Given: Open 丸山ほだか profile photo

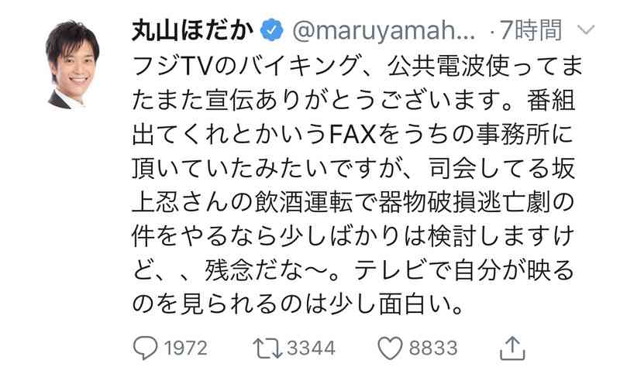Looking at the screenshot, I should point(72,65).
